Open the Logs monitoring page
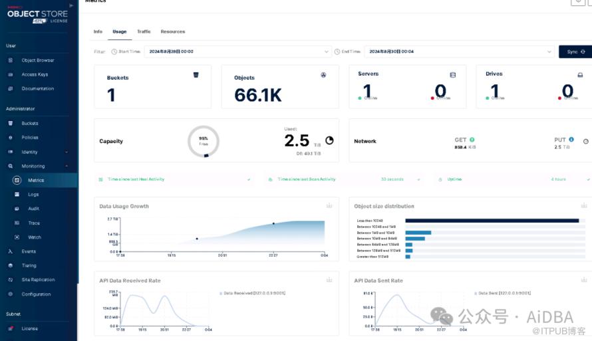 [x=33, y=195]
